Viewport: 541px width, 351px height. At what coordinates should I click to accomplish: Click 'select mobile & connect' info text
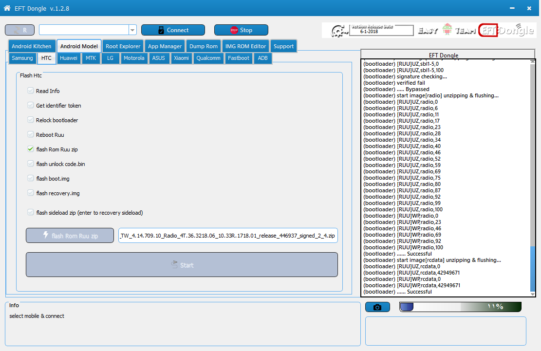click(37, 316)
